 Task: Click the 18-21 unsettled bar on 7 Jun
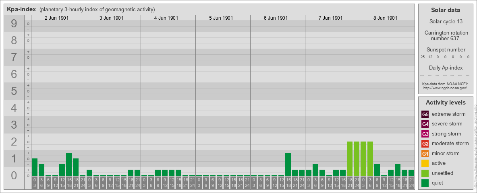point(350,159)
